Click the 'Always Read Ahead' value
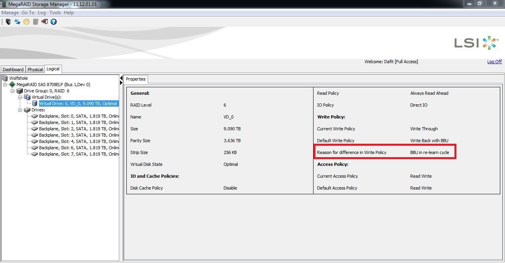 [429, 93]
